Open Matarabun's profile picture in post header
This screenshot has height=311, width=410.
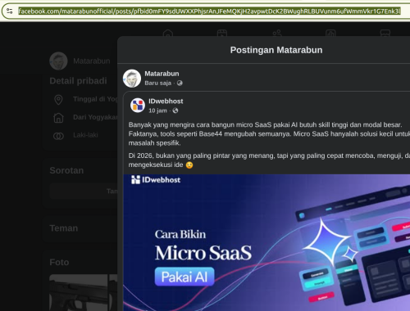[132, 79]
